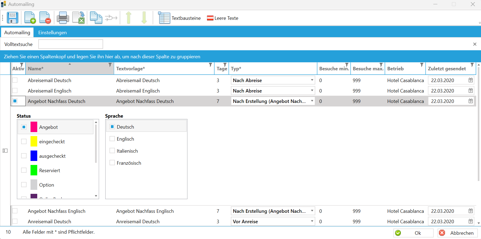481x239 pixels.
Task: Open calendar for Abreisemail Englisch date
Action: pos(471,91)
